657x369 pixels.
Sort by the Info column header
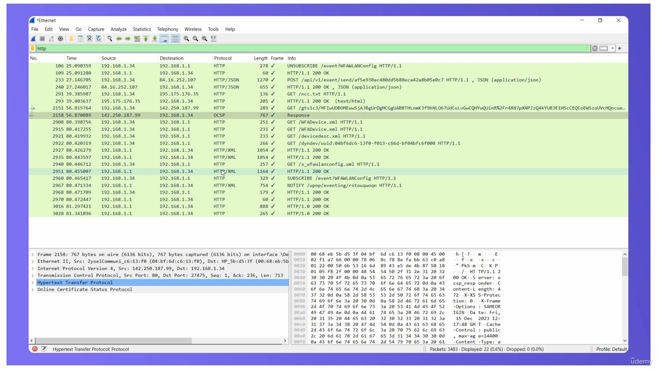point(457,58)
